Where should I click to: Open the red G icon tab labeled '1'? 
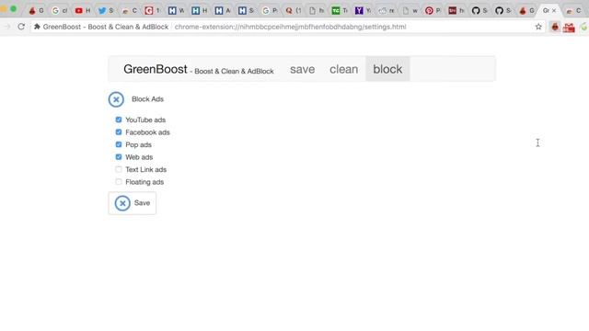(x=153, y=10)
